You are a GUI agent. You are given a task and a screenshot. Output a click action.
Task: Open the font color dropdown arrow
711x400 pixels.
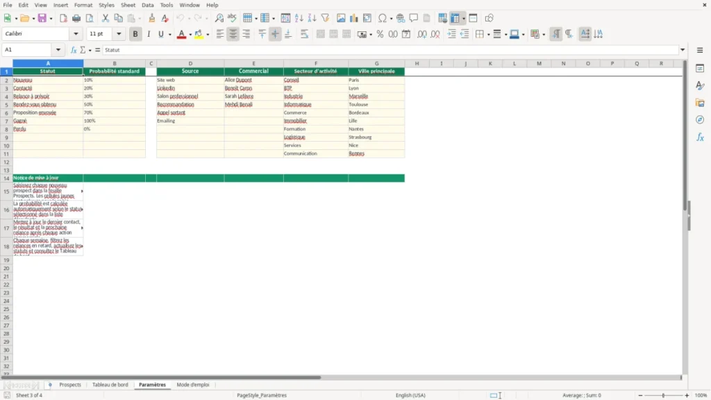coord(190,35)
